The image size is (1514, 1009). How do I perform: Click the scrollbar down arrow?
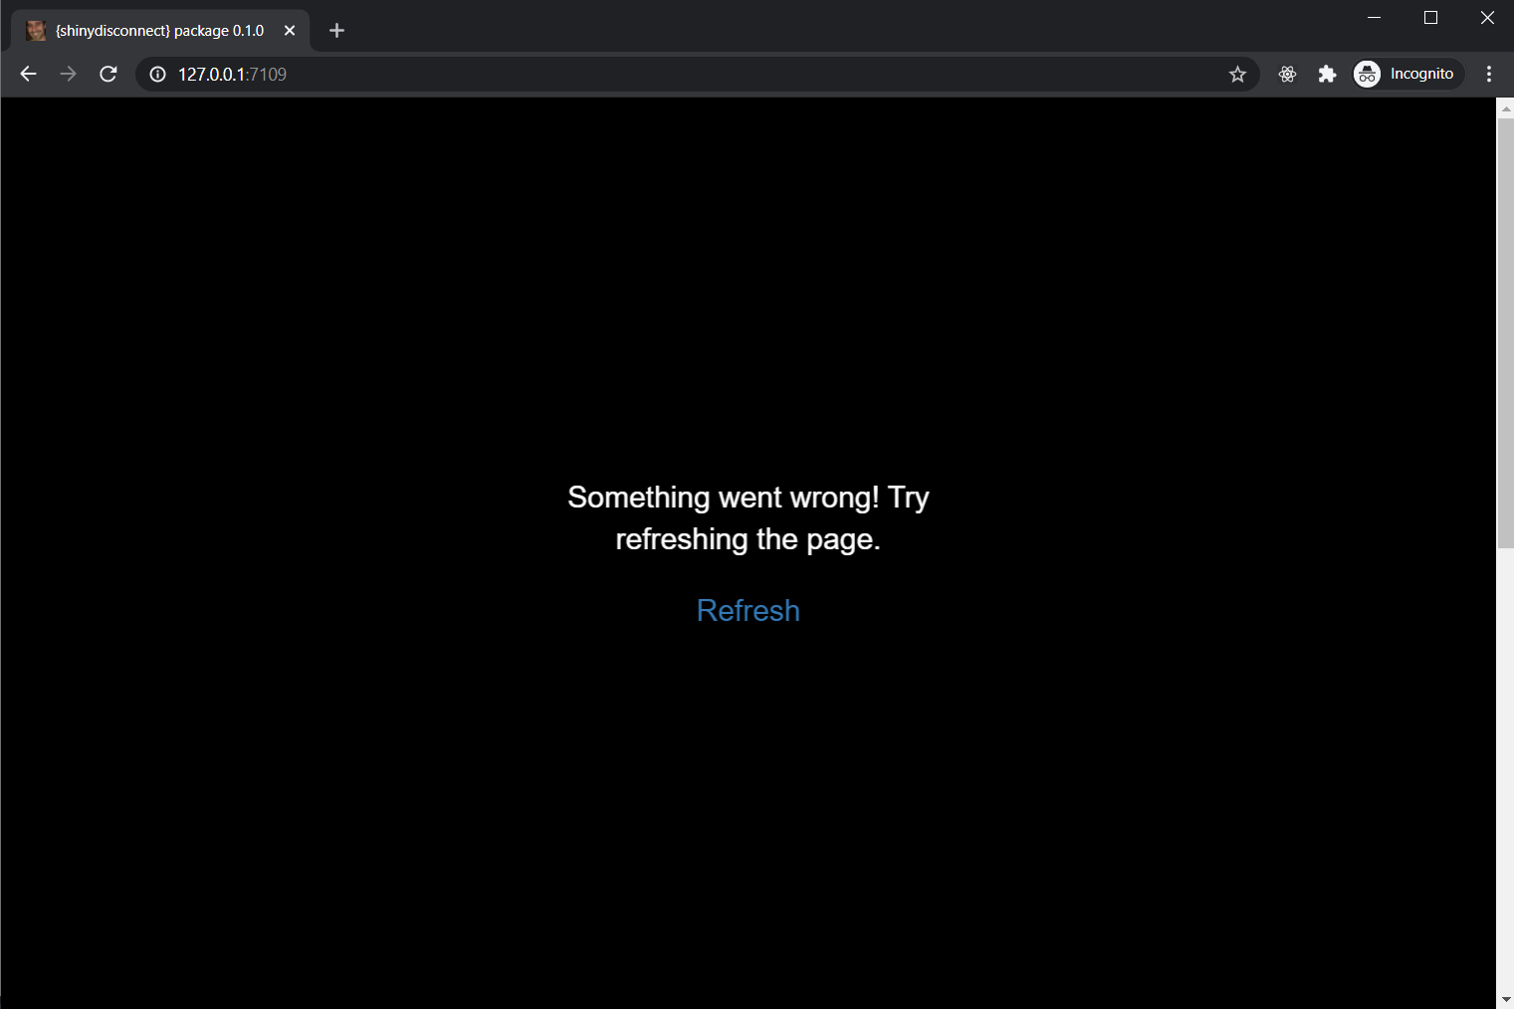click(1505, 999)
